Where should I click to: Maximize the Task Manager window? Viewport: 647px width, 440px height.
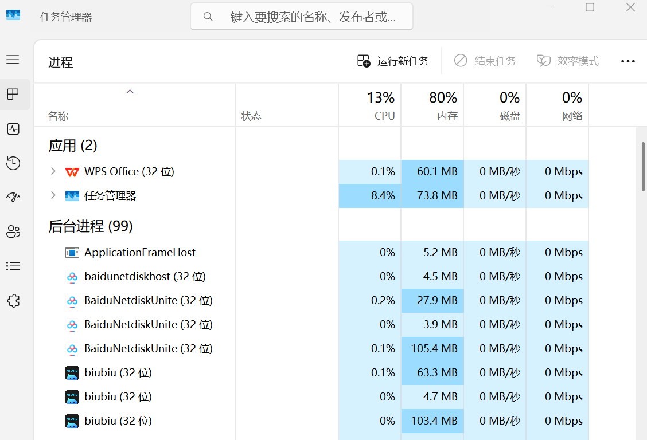click(x=590, y=7)
